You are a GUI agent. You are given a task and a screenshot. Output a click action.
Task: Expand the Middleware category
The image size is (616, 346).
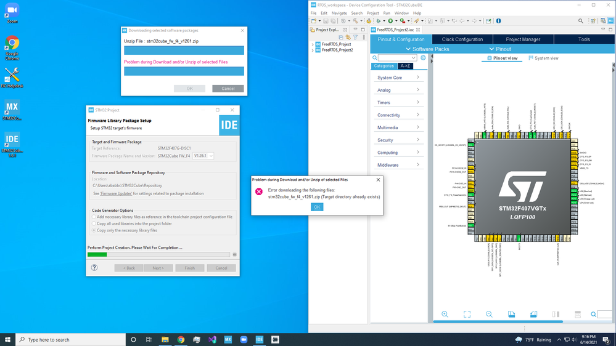pos(398,165)
